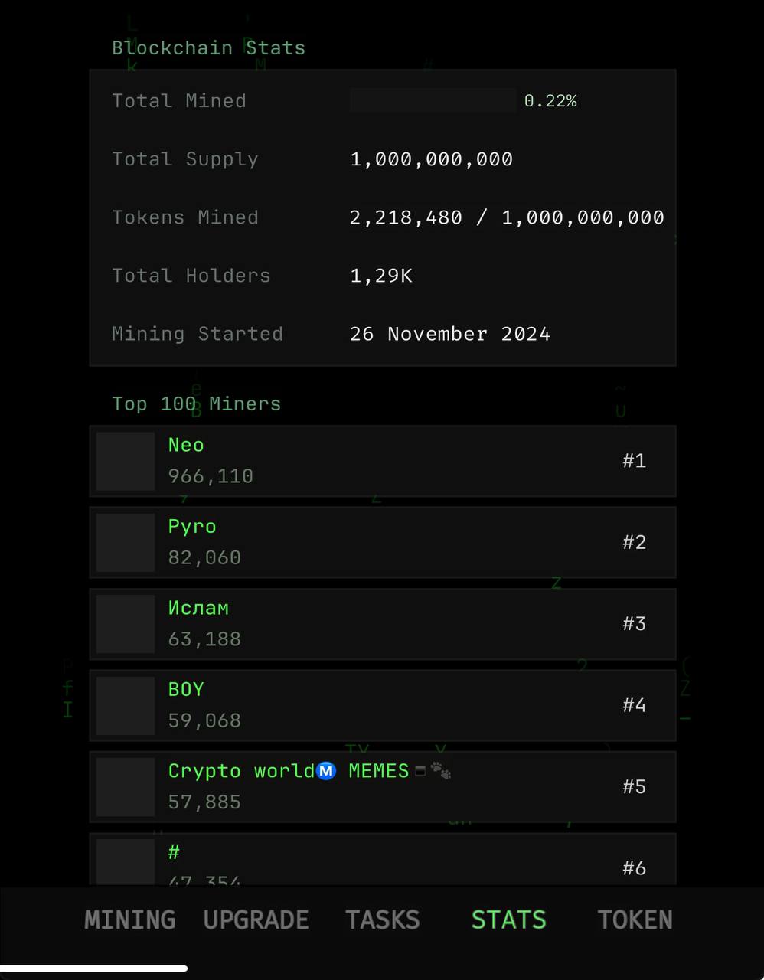This screenshot has height=980, width=764.
Task: Click Ислам's avatar placeholder
Action: [126, 624]
